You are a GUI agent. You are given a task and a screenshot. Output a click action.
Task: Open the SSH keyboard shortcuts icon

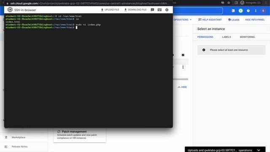click(159, 10)
